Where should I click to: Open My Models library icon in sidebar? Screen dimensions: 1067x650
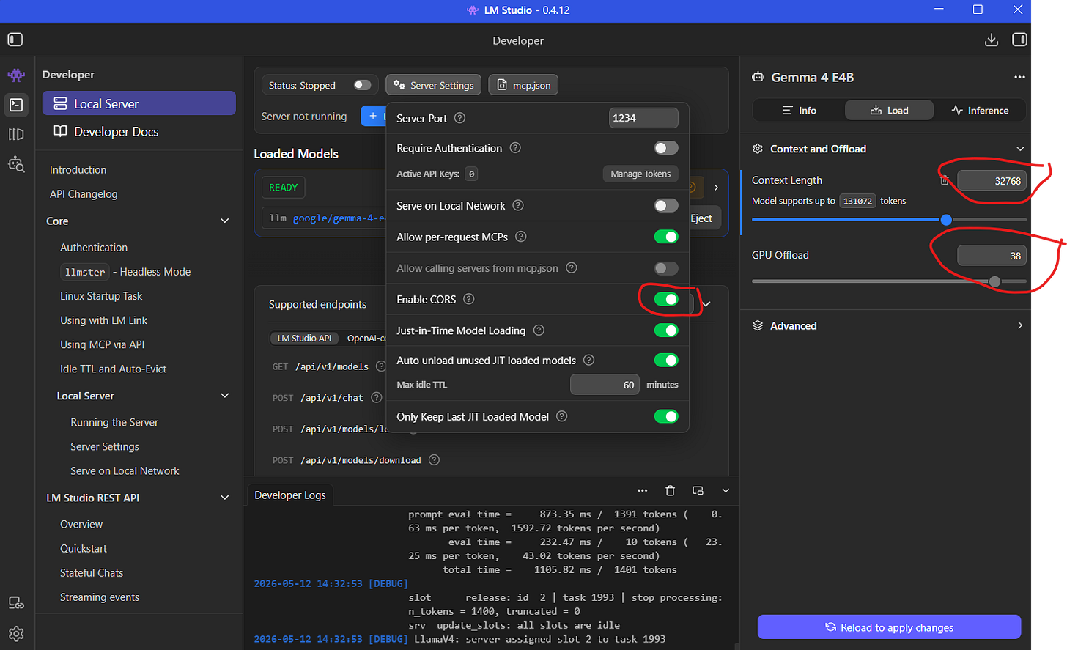16,134
